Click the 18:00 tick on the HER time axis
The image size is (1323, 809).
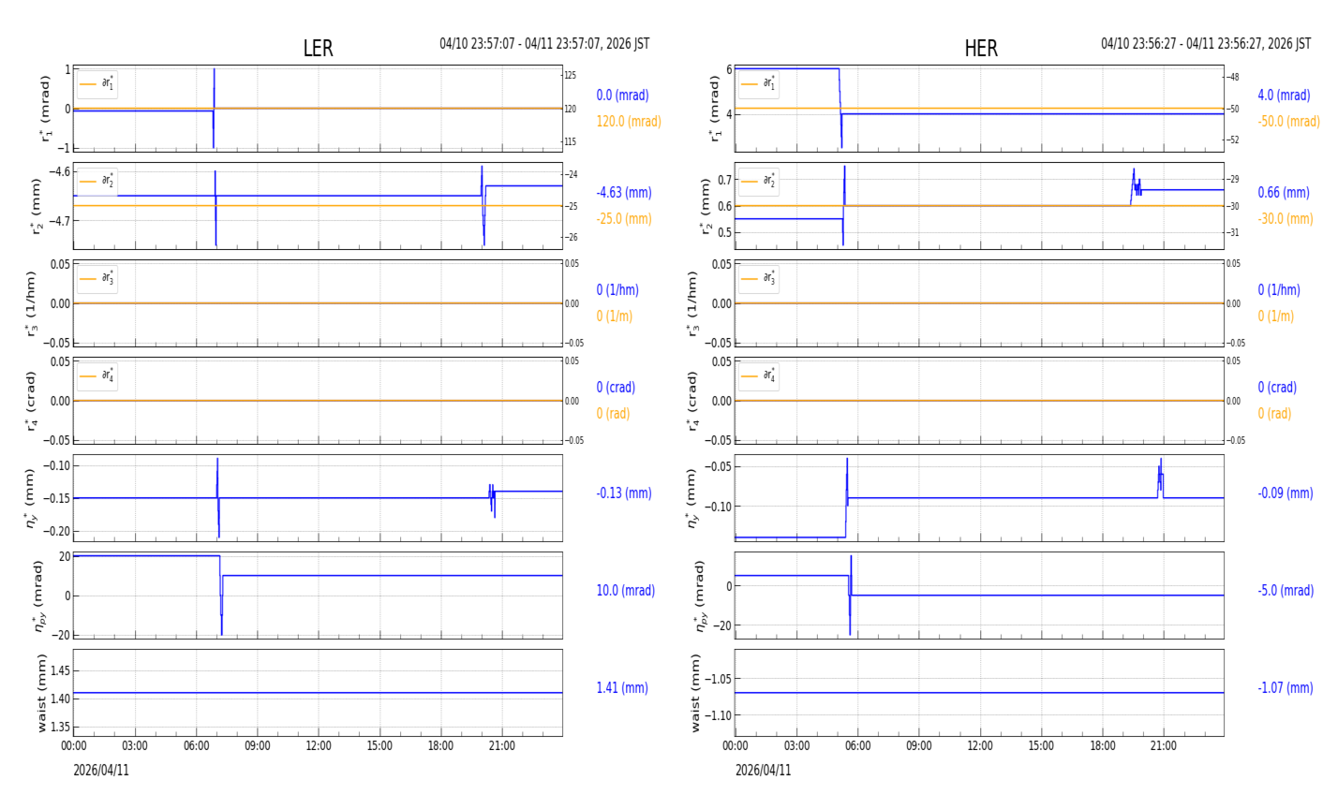tap(1103, 746)
